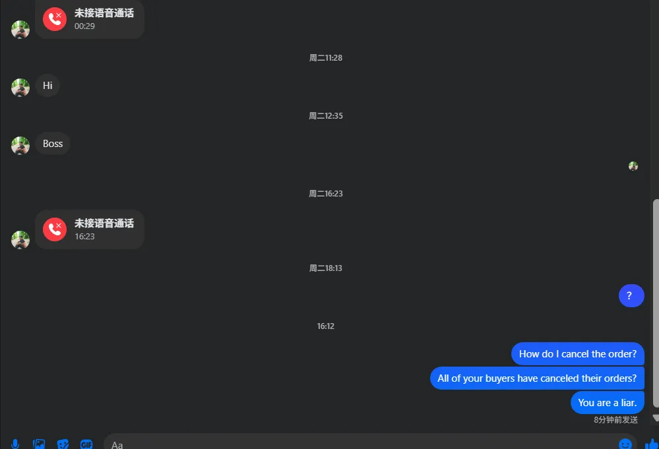Click the "Hi" message bubble
This screenshot has height=449, width=659.
click(x=47, y=86)
